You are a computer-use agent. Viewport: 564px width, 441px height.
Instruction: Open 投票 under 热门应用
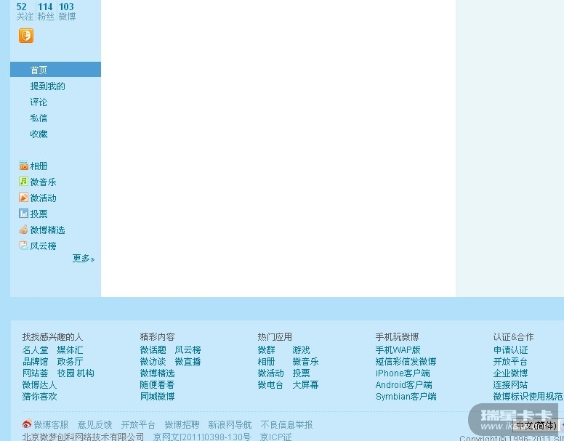302,373
